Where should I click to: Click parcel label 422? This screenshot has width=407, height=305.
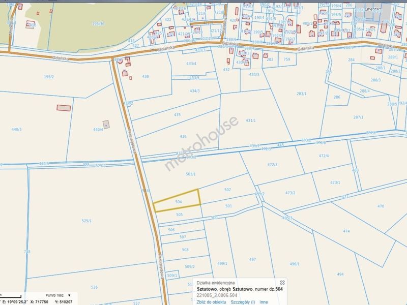168,19
